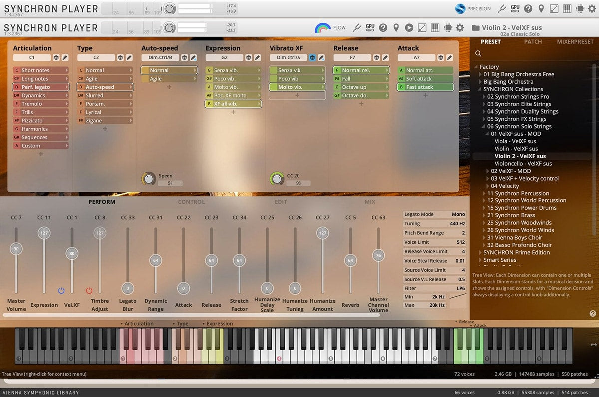
Task: Open settings gear in the FLOW toolbar
Action: (x=460, y=28)
